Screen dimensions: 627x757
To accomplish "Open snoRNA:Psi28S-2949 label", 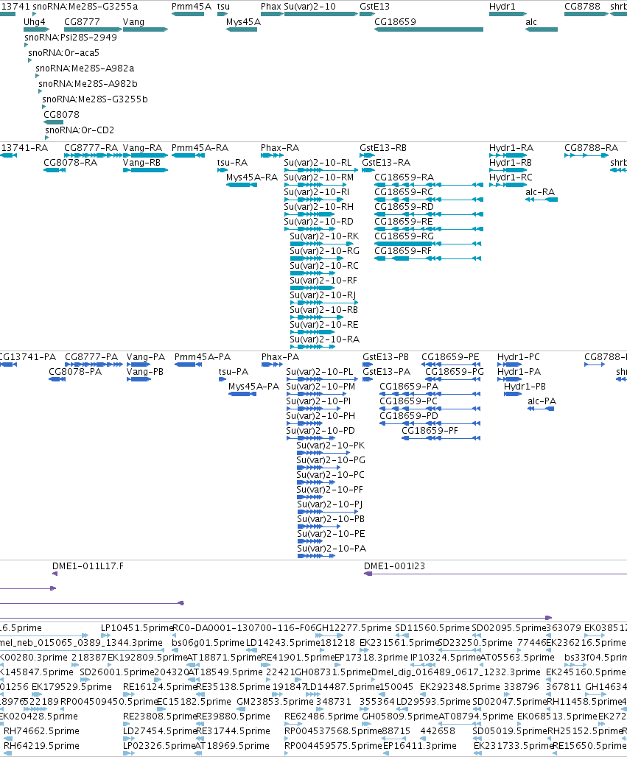I will click(x=71, y=37).
